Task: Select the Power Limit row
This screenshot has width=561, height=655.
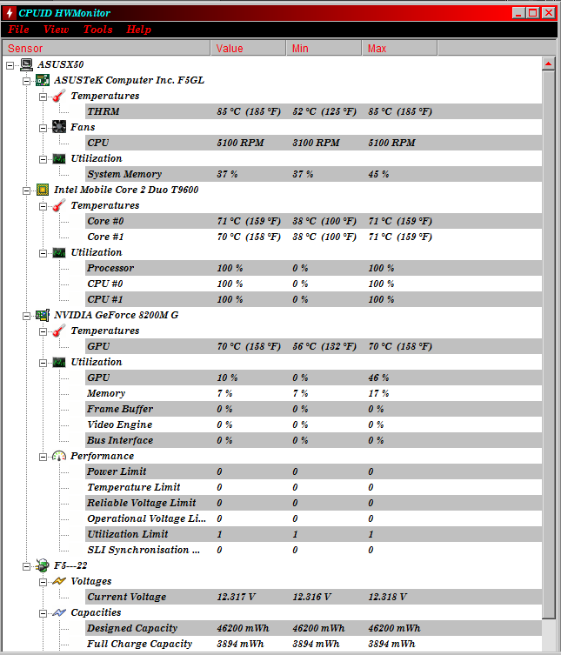Action: tap(313, 471)
